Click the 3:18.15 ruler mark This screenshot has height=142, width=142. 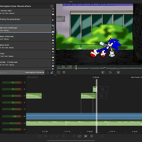(112, 131)
